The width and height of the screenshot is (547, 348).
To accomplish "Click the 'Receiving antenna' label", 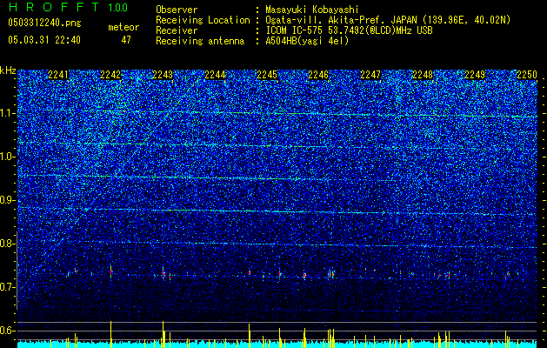I will 200,41.
